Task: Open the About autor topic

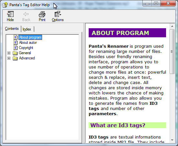Action: tap(28, 43)
